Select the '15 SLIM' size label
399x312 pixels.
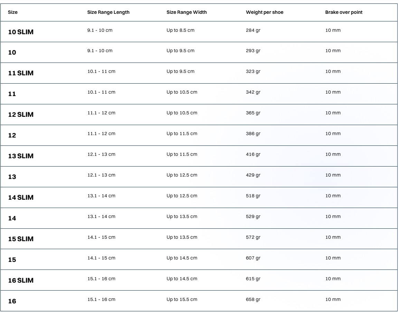(x=21, y=239)
